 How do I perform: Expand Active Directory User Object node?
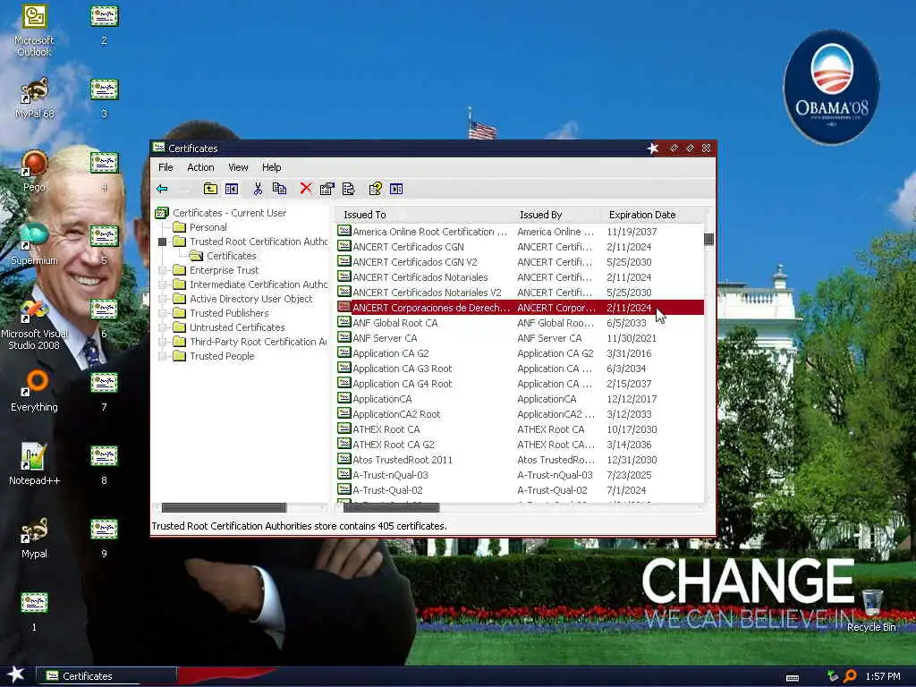[x=163, y=299]
